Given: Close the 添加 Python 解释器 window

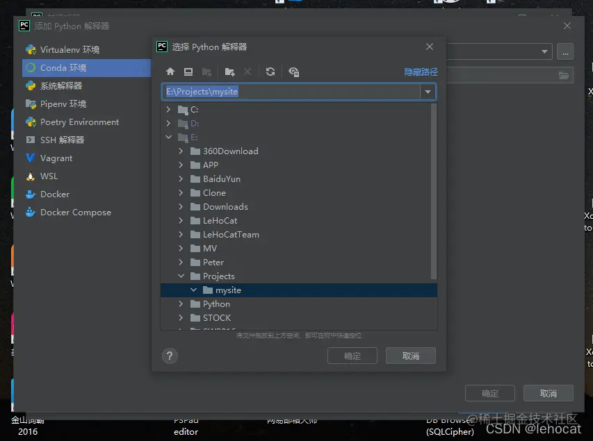Looking at the screenshot, I should 567,26.
